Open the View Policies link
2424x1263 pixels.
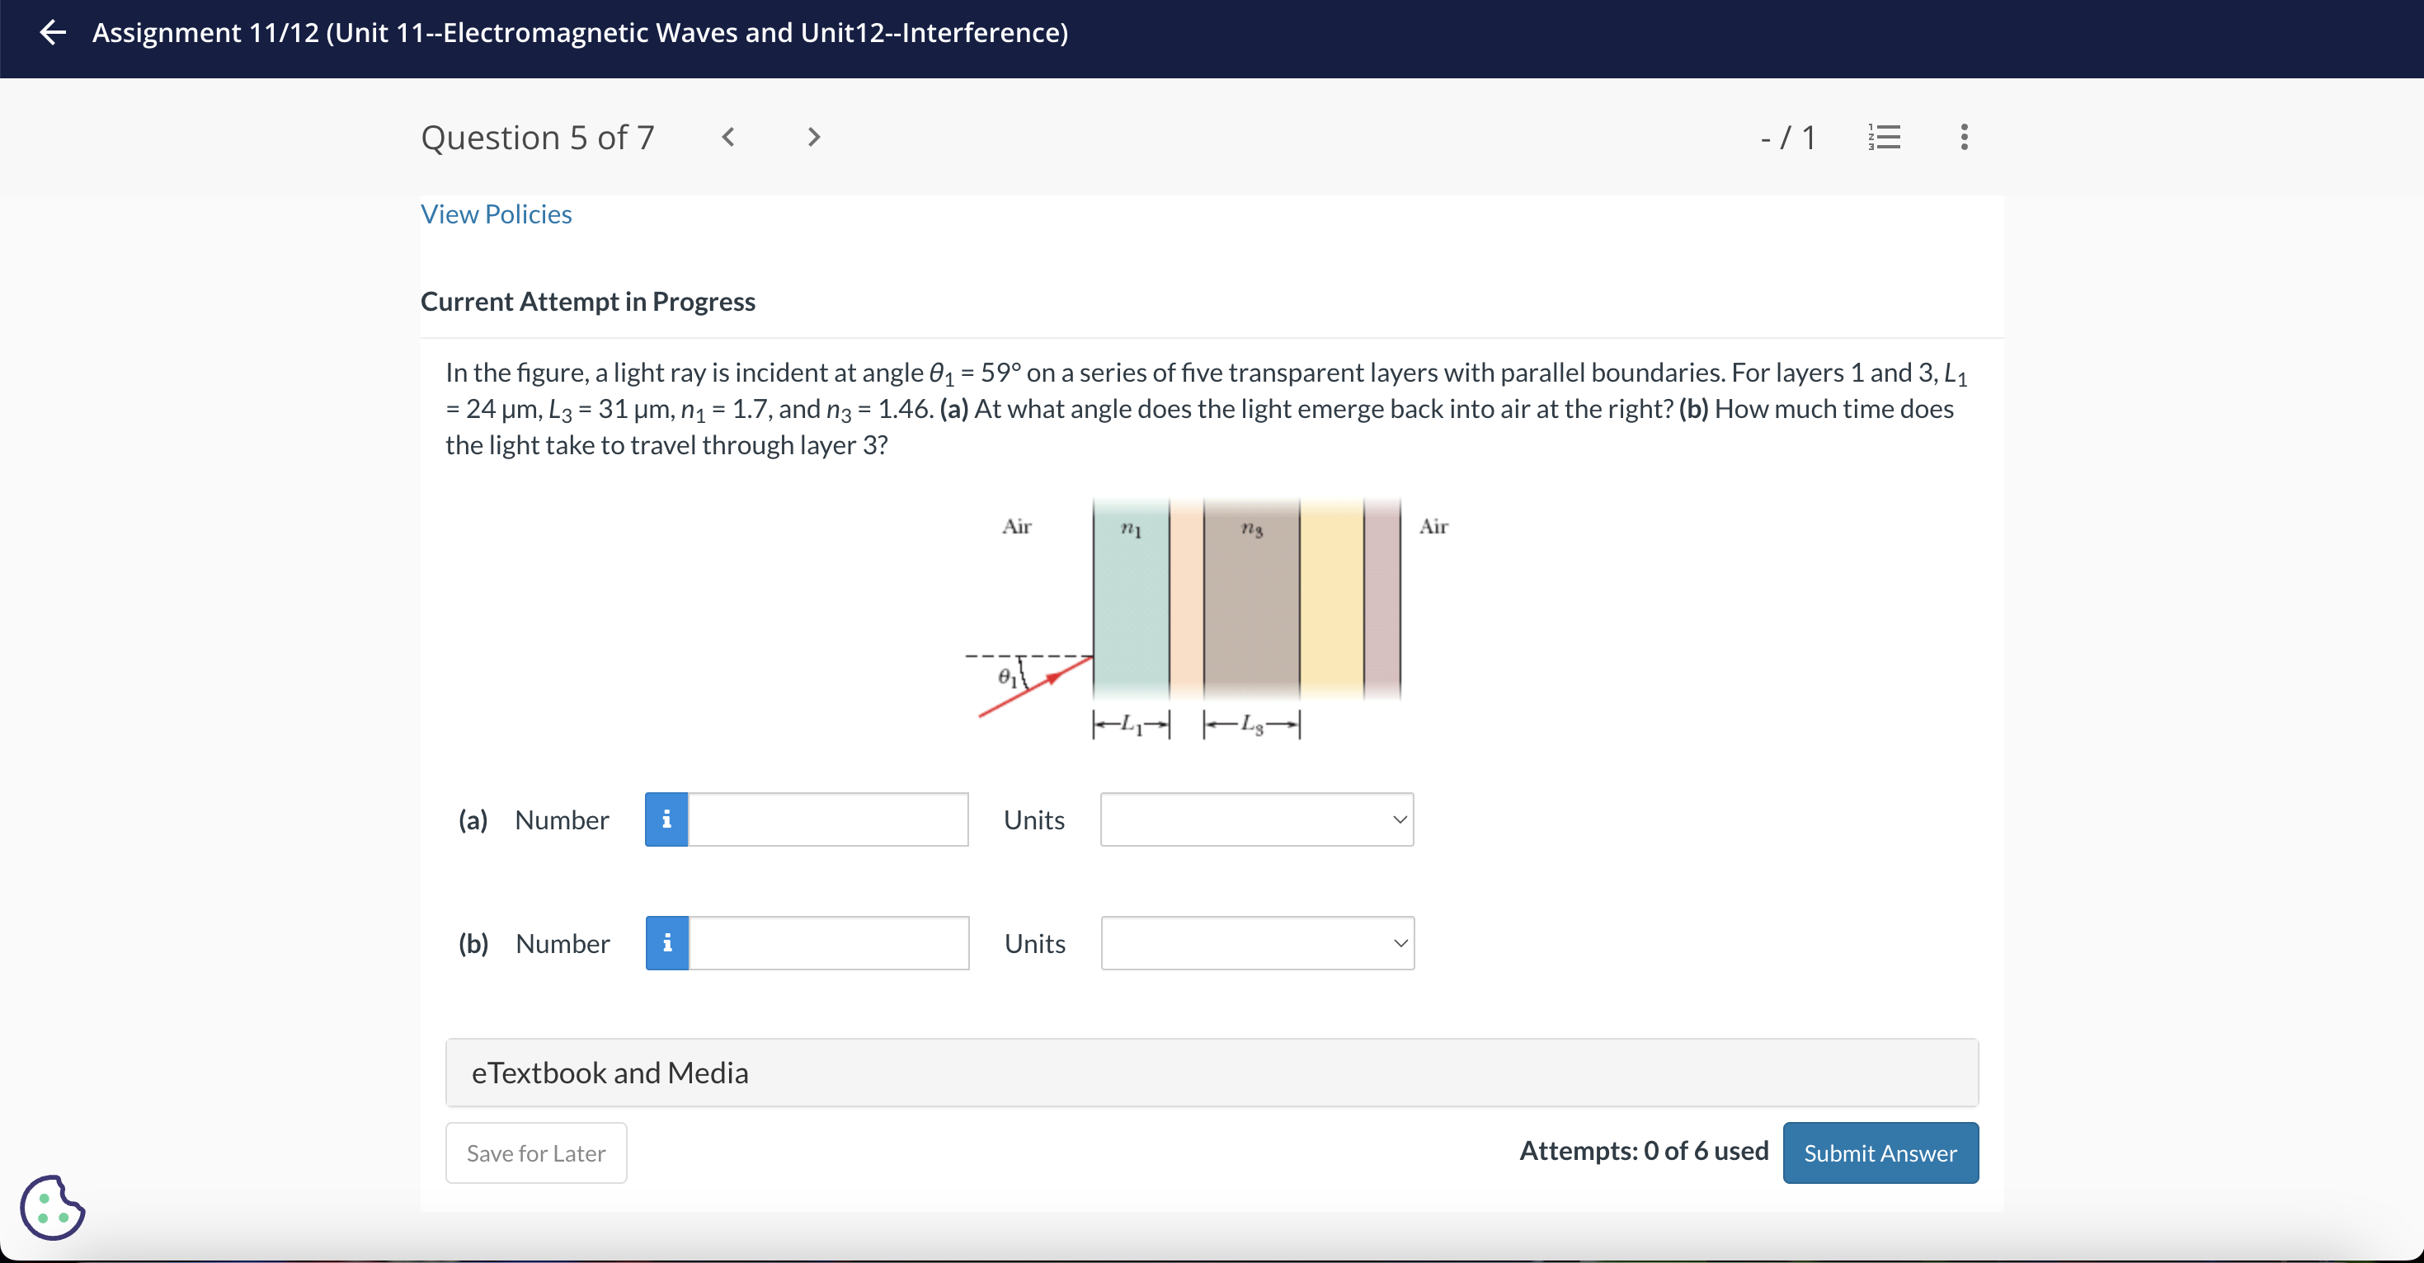click(496, 214)
